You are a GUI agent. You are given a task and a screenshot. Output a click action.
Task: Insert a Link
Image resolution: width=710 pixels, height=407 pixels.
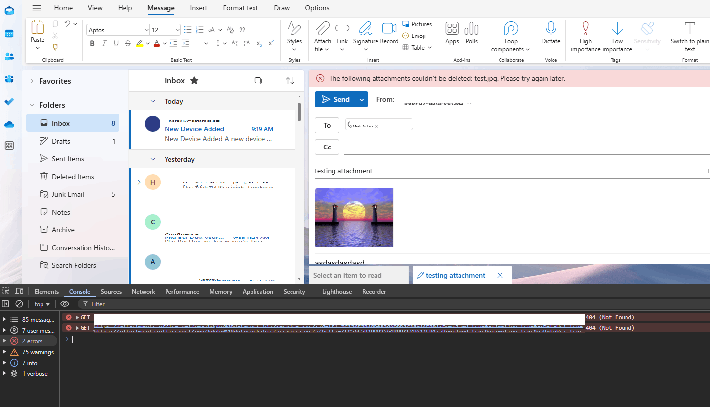click(x=342, y=36)
